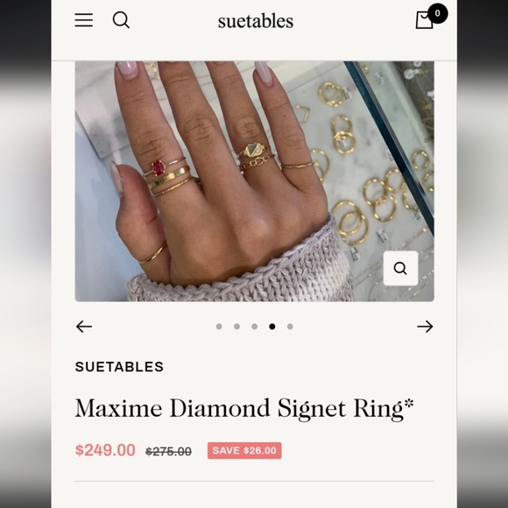Tap the cart item count badge
The width and height of the screenshot is (508, 508).
coord(438,13)
